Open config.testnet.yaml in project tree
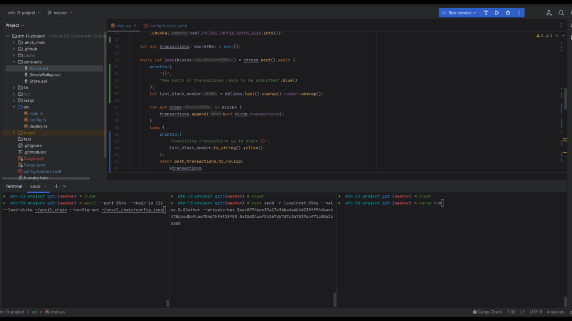The width and height of the screenshot is (572, 321). pos(42,171)
